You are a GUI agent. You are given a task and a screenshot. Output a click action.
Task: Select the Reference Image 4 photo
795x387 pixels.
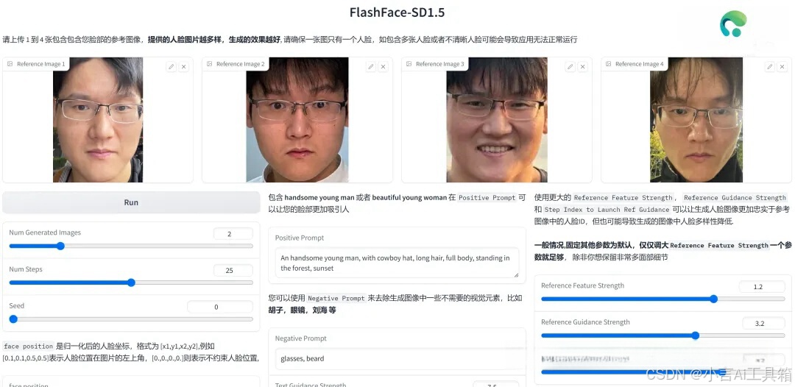(696, 119)
